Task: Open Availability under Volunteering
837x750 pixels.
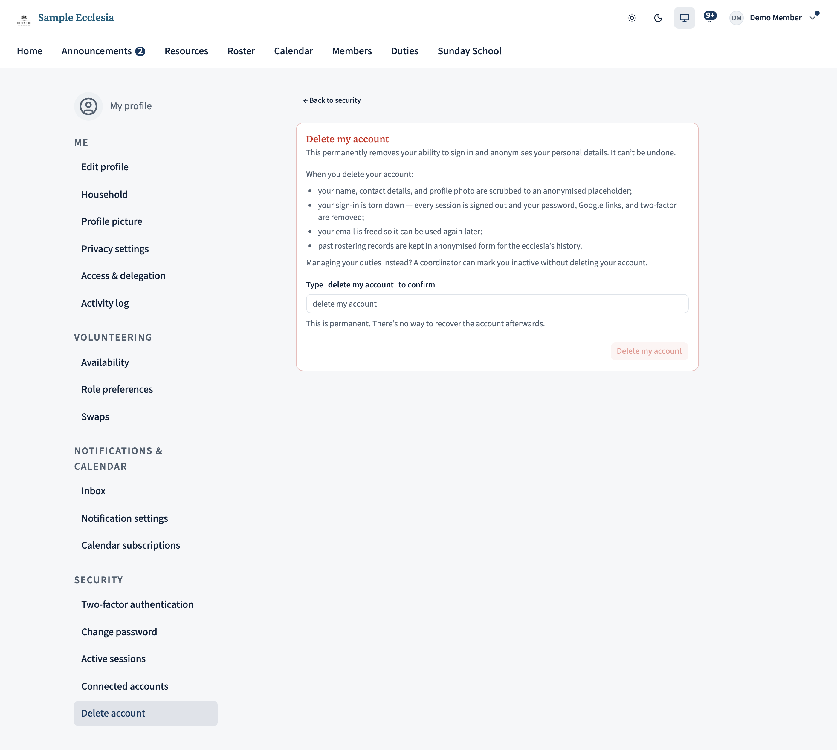Action: 146,362
